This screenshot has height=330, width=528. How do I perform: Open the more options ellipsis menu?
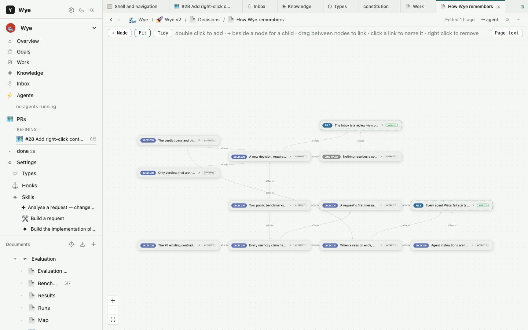coord(518,20)
